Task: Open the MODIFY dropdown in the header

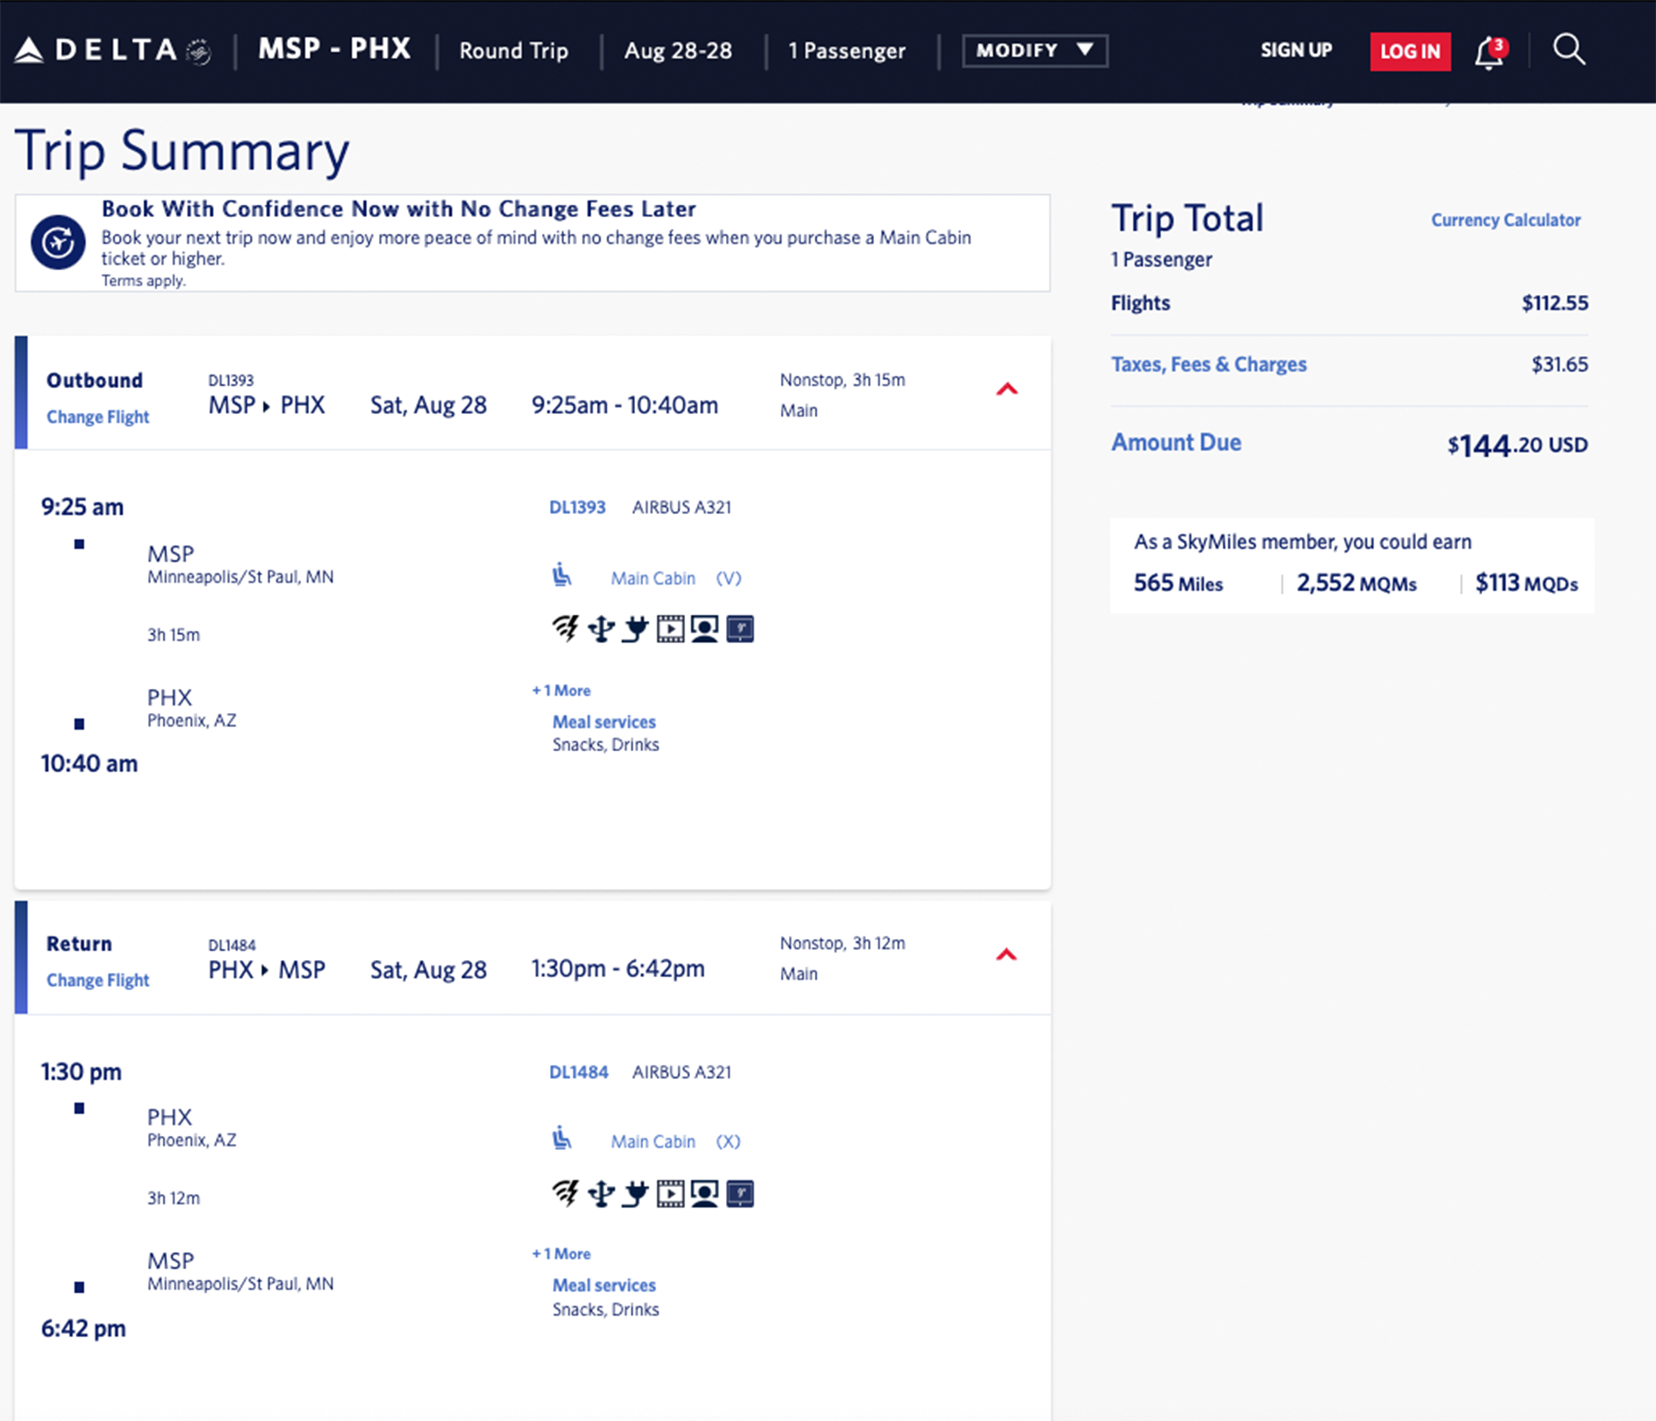Action: tap(1033, 50)
